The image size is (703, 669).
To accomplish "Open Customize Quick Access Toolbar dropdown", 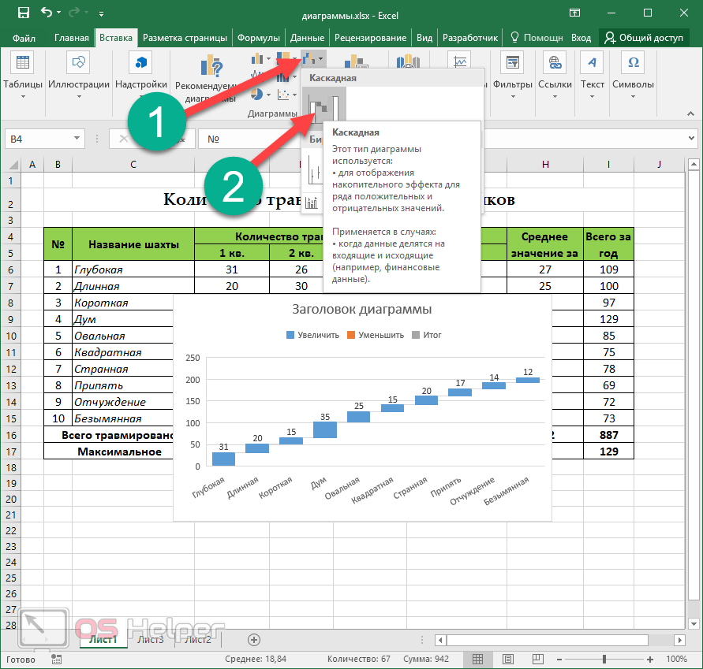I will coord(102,14).
